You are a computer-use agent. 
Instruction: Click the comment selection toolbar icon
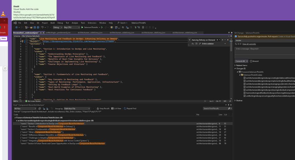point(135,27)
